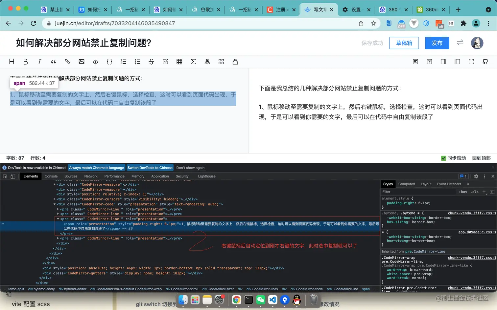The width and height of the screenshot is (497, 310).
Task: Open the help question-mark icon
Action: coord(429,62)
